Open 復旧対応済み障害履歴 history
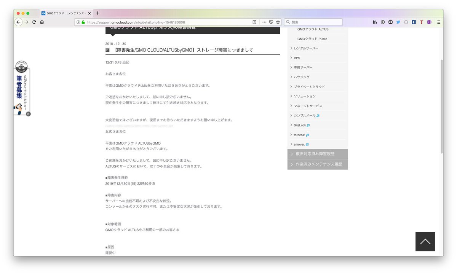This screenshot has height=274, width=457. coord(318,154)
